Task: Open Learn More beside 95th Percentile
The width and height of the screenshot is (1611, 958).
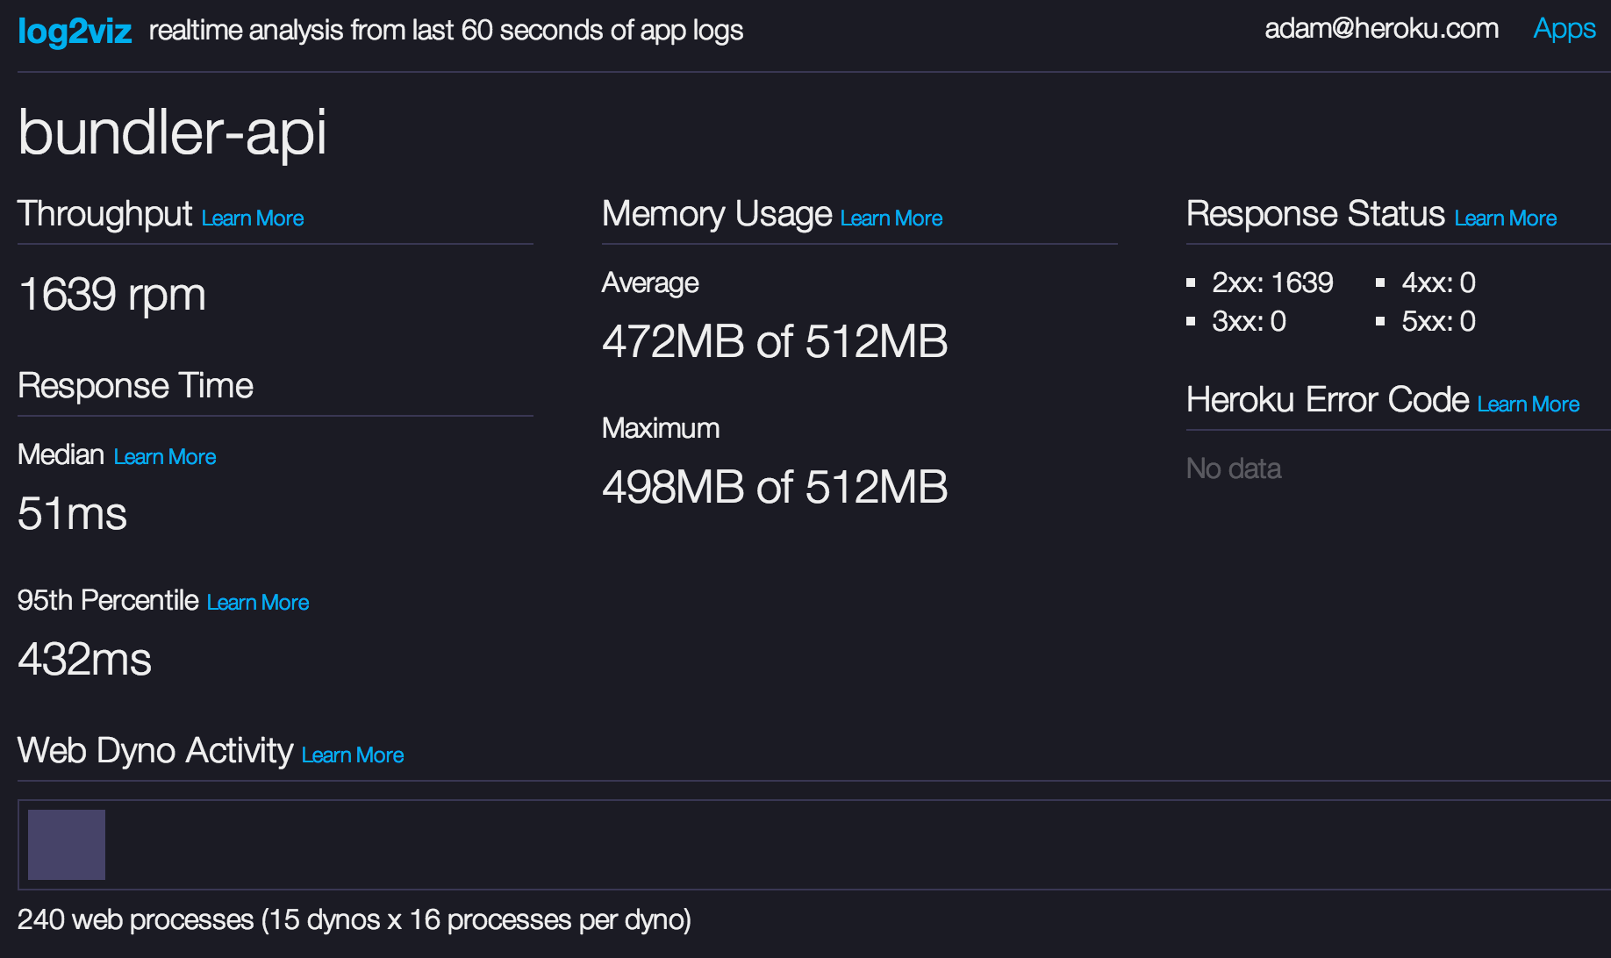Action: pyautogui.click(x=258, y=603)
